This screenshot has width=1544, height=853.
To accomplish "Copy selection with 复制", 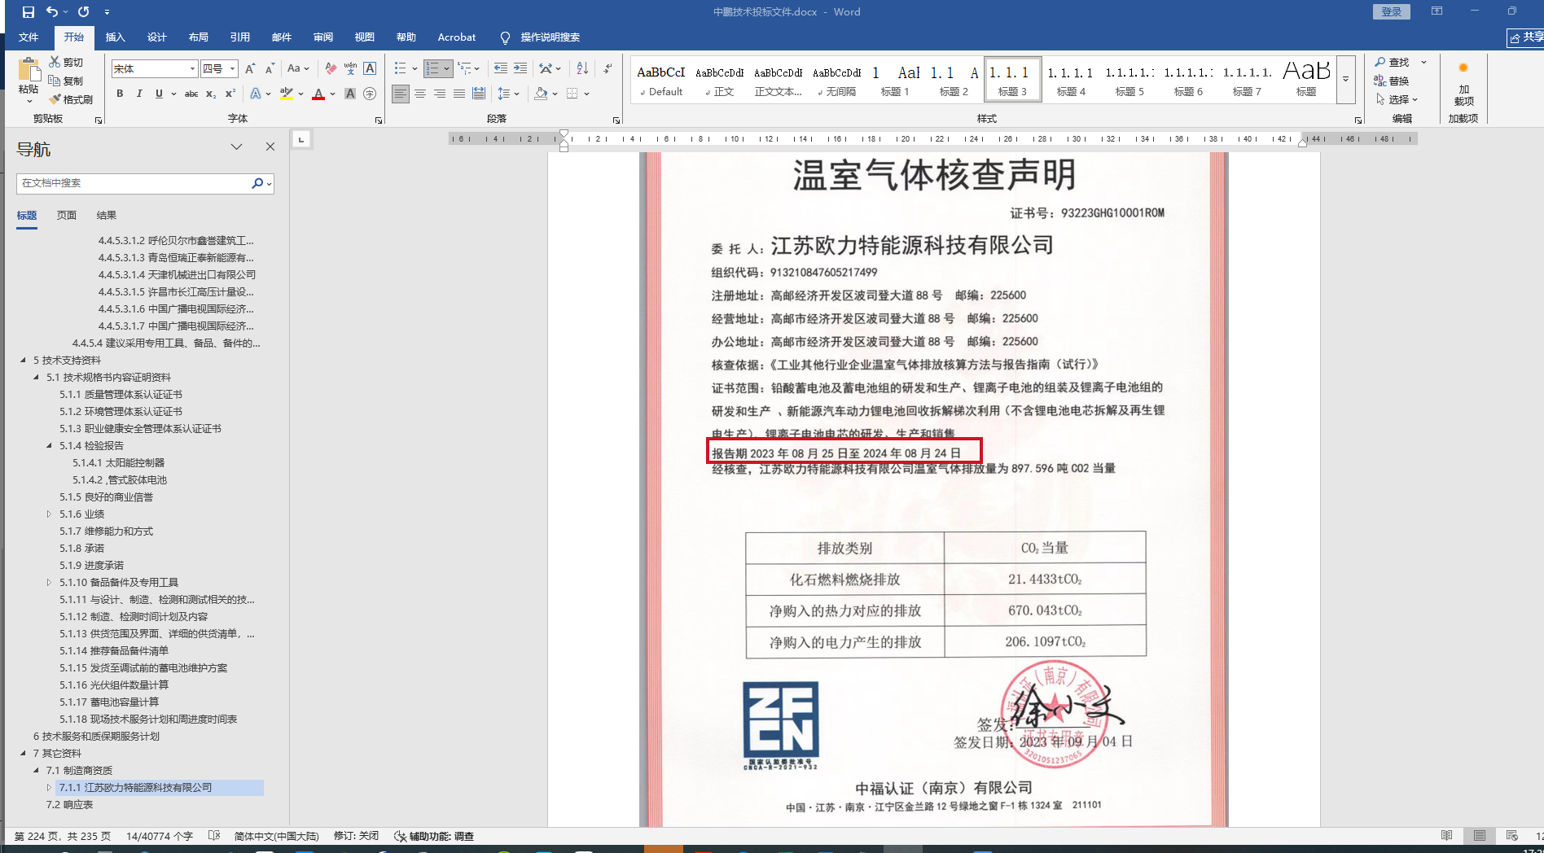I will (x=66, y=81).
